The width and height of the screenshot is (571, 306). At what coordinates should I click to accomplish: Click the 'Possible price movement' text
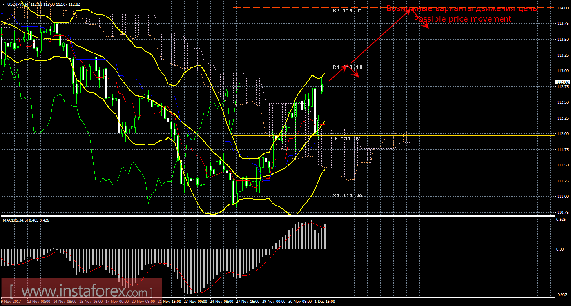coord(462,19)
